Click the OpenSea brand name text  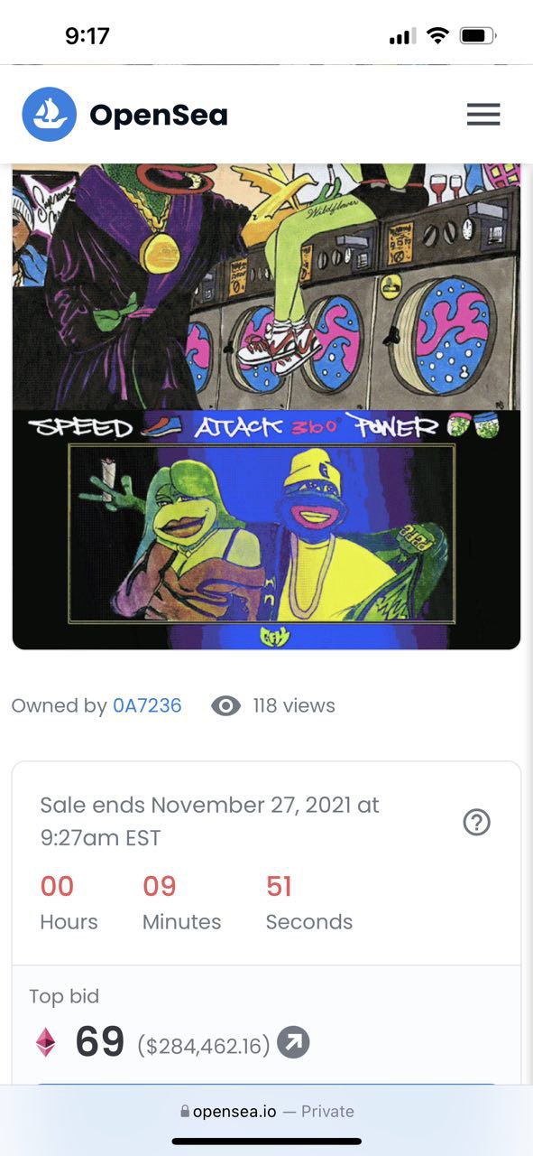(x=159, y=115)
